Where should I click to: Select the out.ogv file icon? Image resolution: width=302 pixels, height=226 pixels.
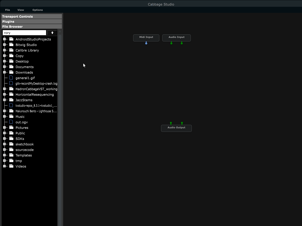11,122
